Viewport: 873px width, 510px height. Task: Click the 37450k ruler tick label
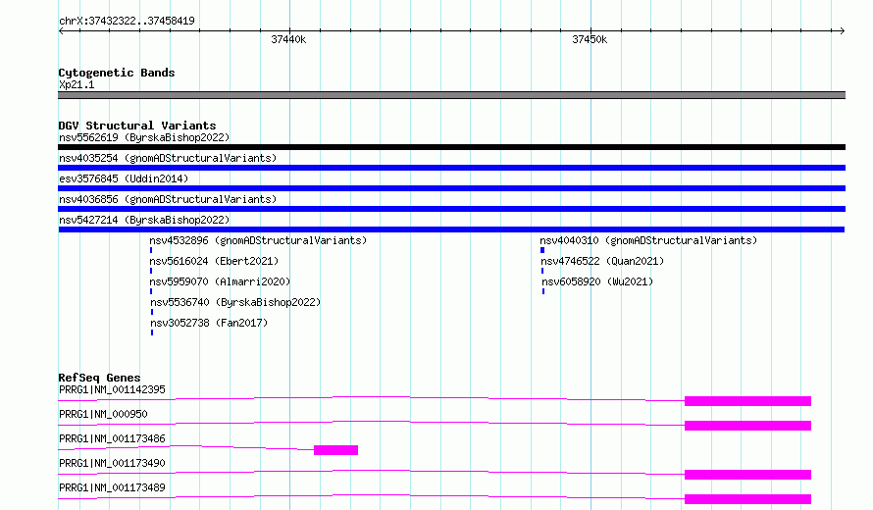(x=590, y=39)
